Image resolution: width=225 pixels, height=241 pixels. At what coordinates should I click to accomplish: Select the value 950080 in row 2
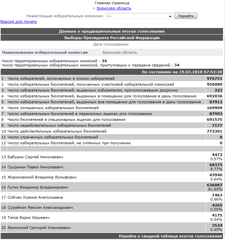click(214, 84)
